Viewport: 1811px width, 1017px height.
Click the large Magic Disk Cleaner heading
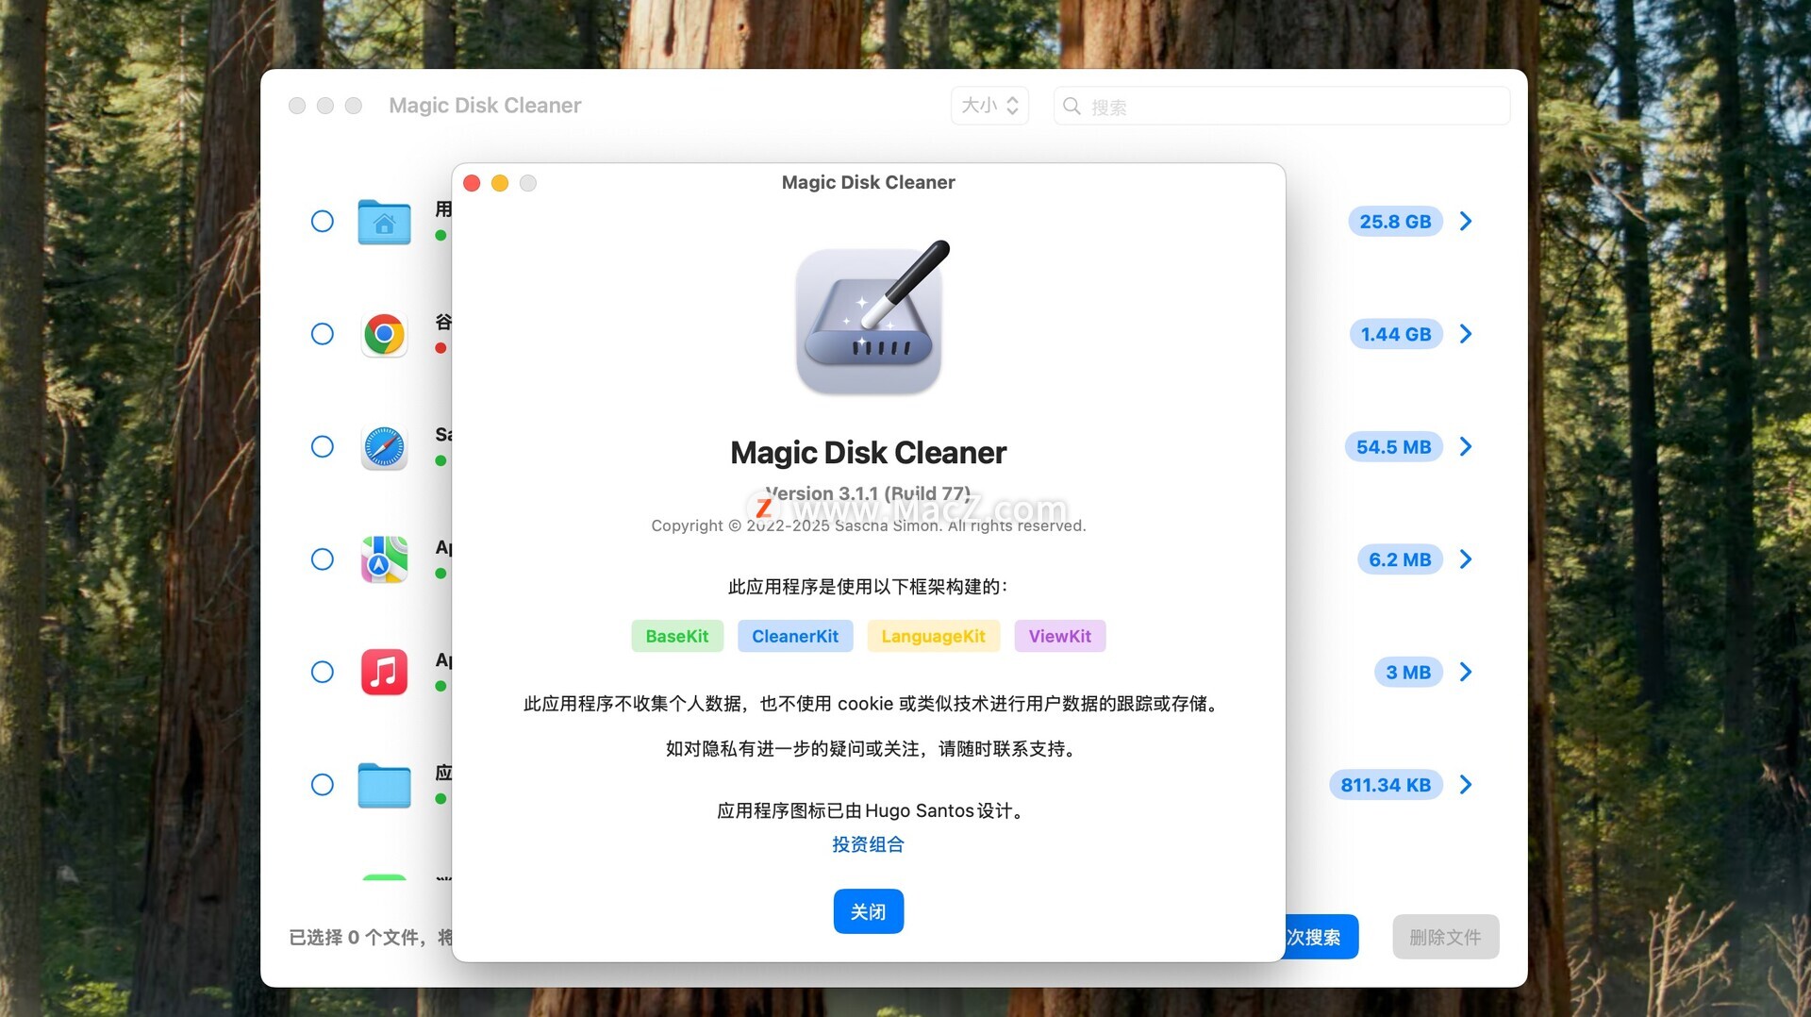[x=869, y=453]
